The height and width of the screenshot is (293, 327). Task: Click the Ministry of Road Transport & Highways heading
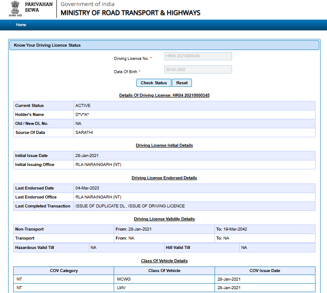[130, 12]
